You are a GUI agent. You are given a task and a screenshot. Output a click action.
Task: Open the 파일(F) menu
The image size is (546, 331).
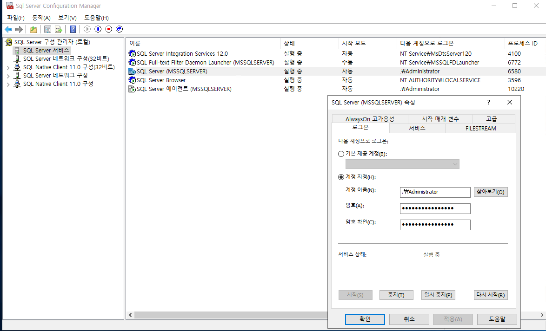tap(16, 18)
